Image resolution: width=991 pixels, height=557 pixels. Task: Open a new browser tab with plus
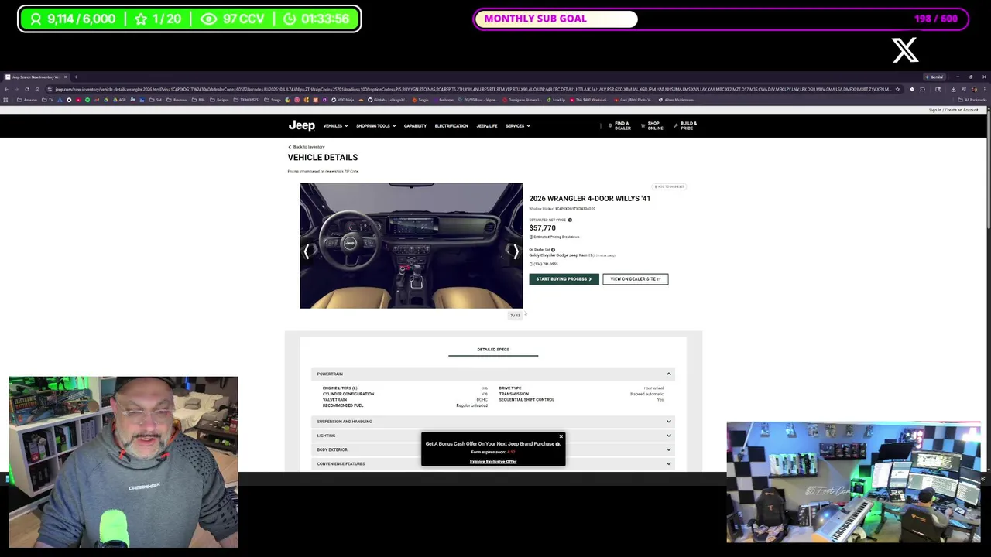tap(75, 77)
